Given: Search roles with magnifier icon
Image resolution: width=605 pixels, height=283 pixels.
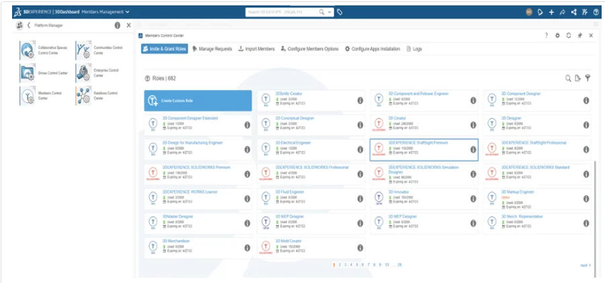Looking at the screenshot, I should [x=568, y=78].
